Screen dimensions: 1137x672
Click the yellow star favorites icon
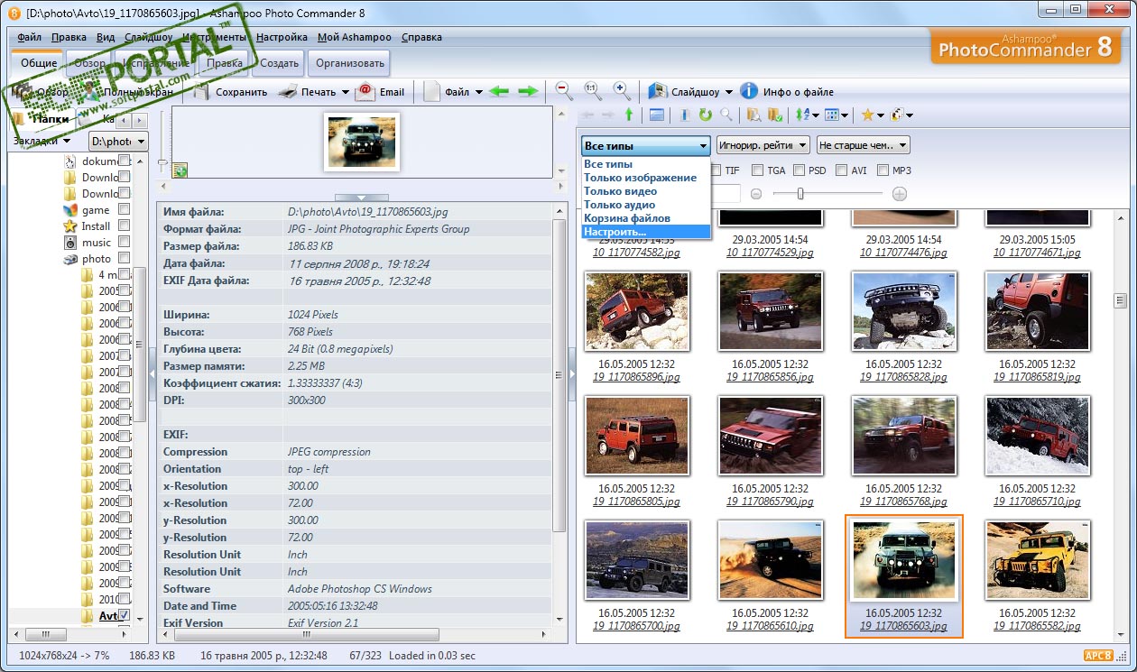[x=866, y=115]
